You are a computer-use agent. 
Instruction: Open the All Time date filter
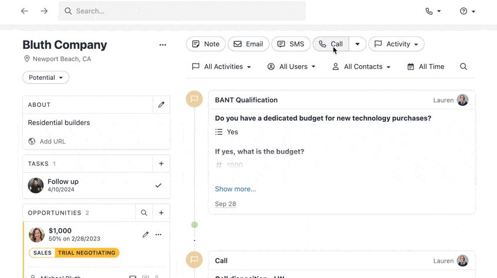pos(426,67)
